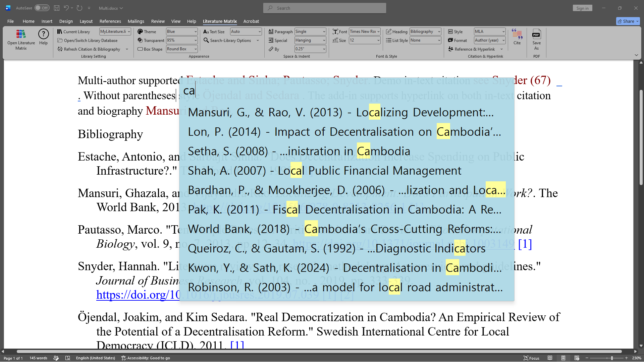Select the Shah, A. (2007) result

pyautogui.click(x=347, y=171)
